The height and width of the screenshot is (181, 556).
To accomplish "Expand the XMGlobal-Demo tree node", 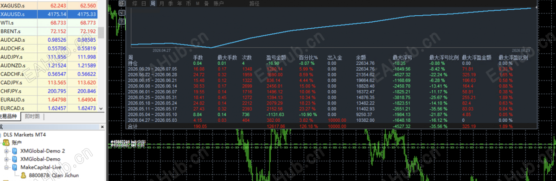I will point(6,159).
